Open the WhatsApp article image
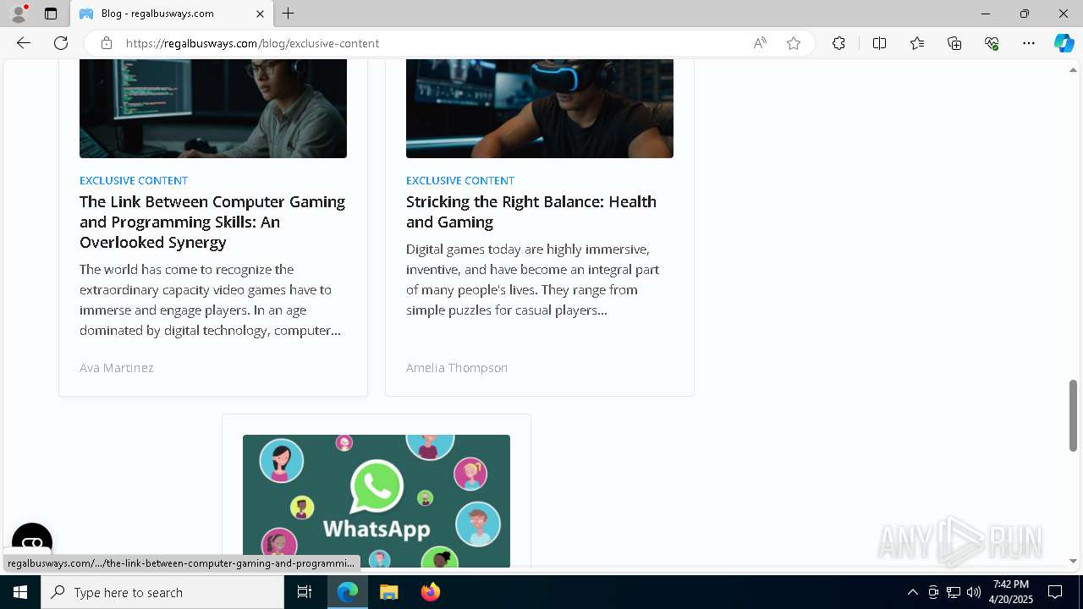Screen dimensions: 1083x609 pyautogui.click(x=377, y=501)
